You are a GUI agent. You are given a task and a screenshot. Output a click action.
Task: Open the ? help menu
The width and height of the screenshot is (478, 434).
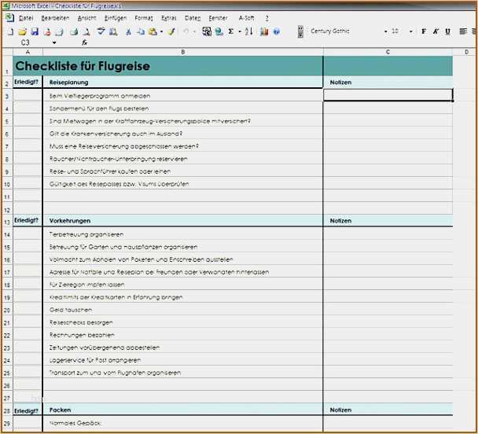click(x=267, y=18)
